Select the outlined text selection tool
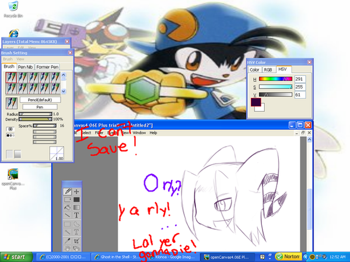350x262 pixels. pos(76,232)
